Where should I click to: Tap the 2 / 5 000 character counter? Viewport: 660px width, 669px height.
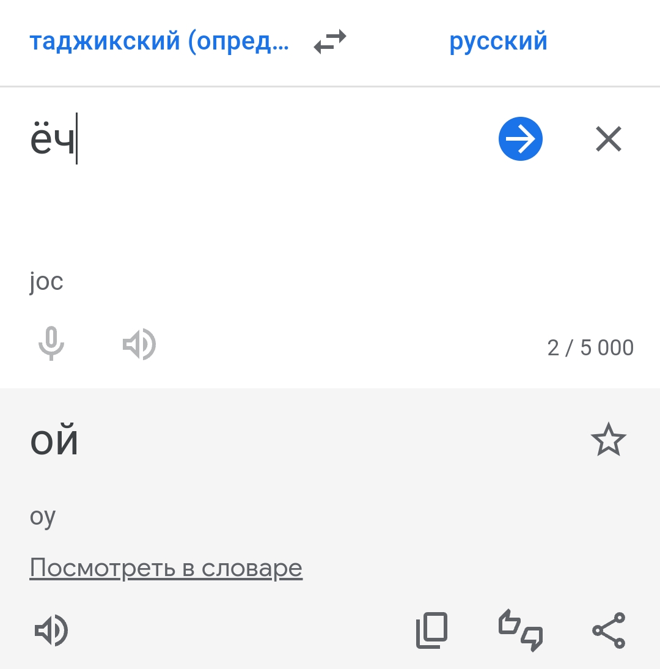click(x=590, y=347)
